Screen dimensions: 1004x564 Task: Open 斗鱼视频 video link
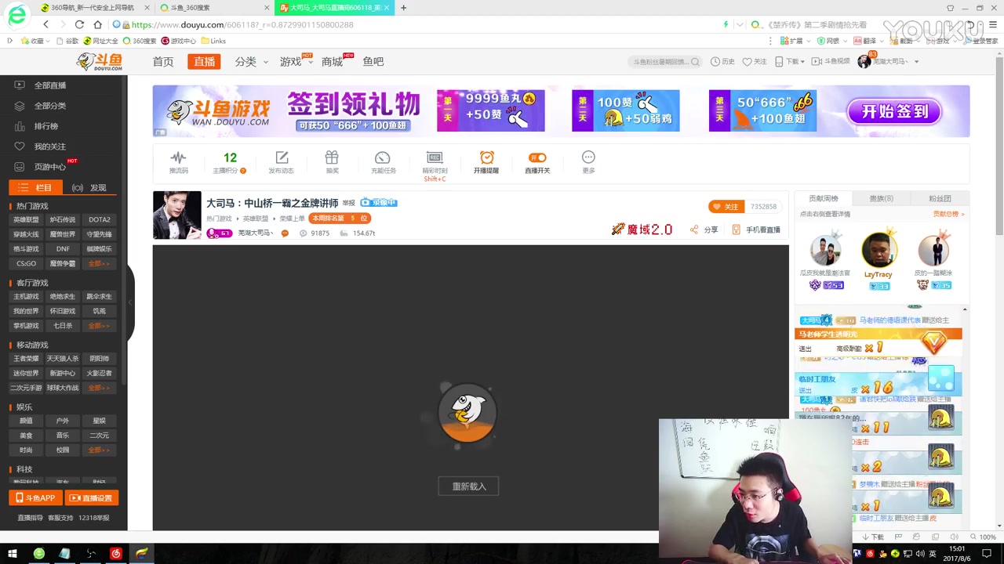coord(831,62)
